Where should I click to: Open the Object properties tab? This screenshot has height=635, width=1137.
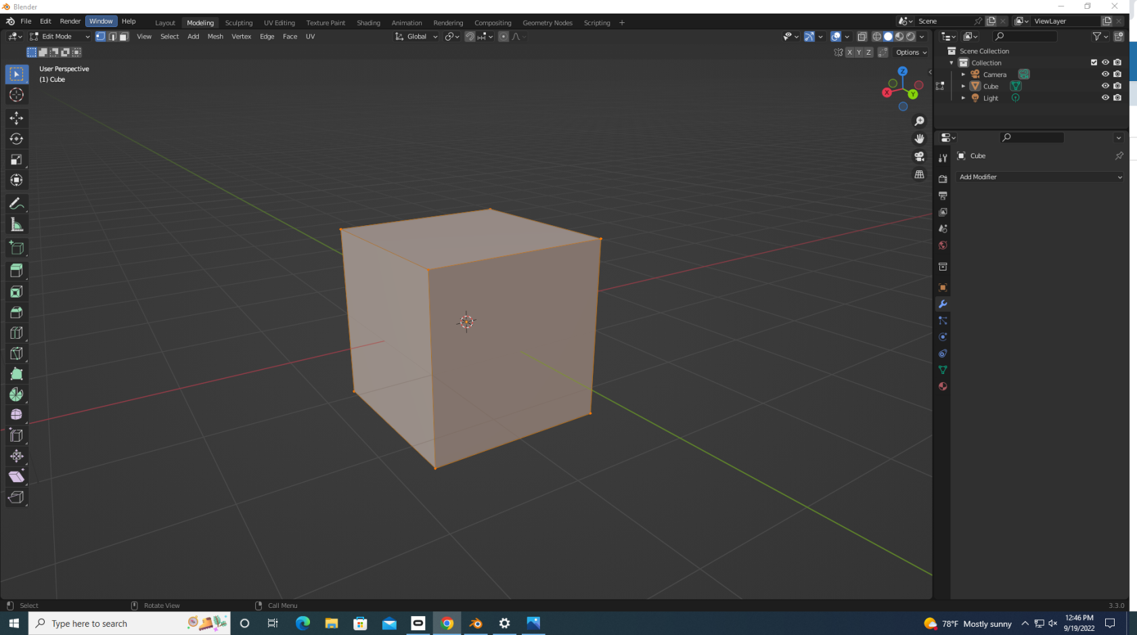943,287
